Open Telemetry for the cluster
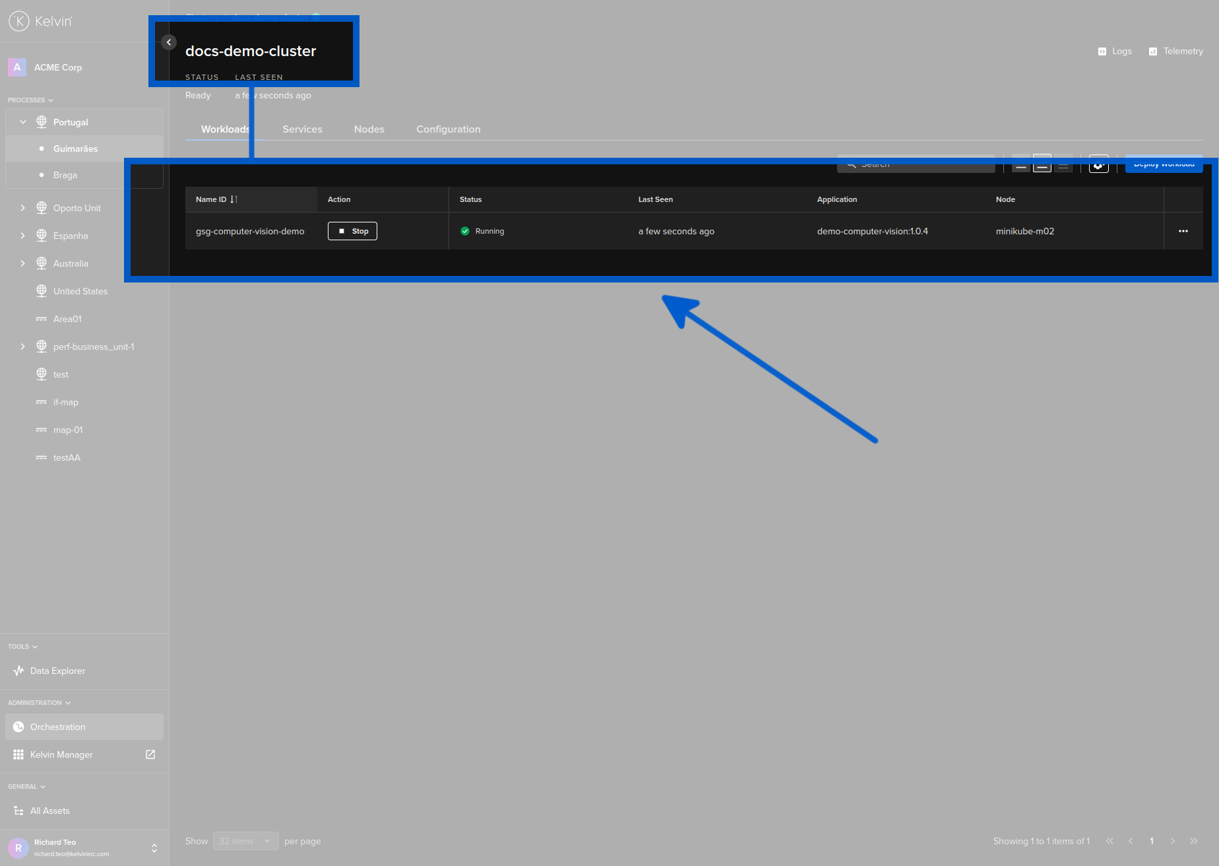This screenshot has width=1219, height=866. [1175, 51]
